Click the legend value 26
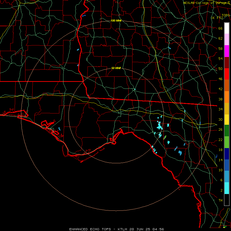Image resolution: width=231 pixels, height=231 pixels. [220, 130]
